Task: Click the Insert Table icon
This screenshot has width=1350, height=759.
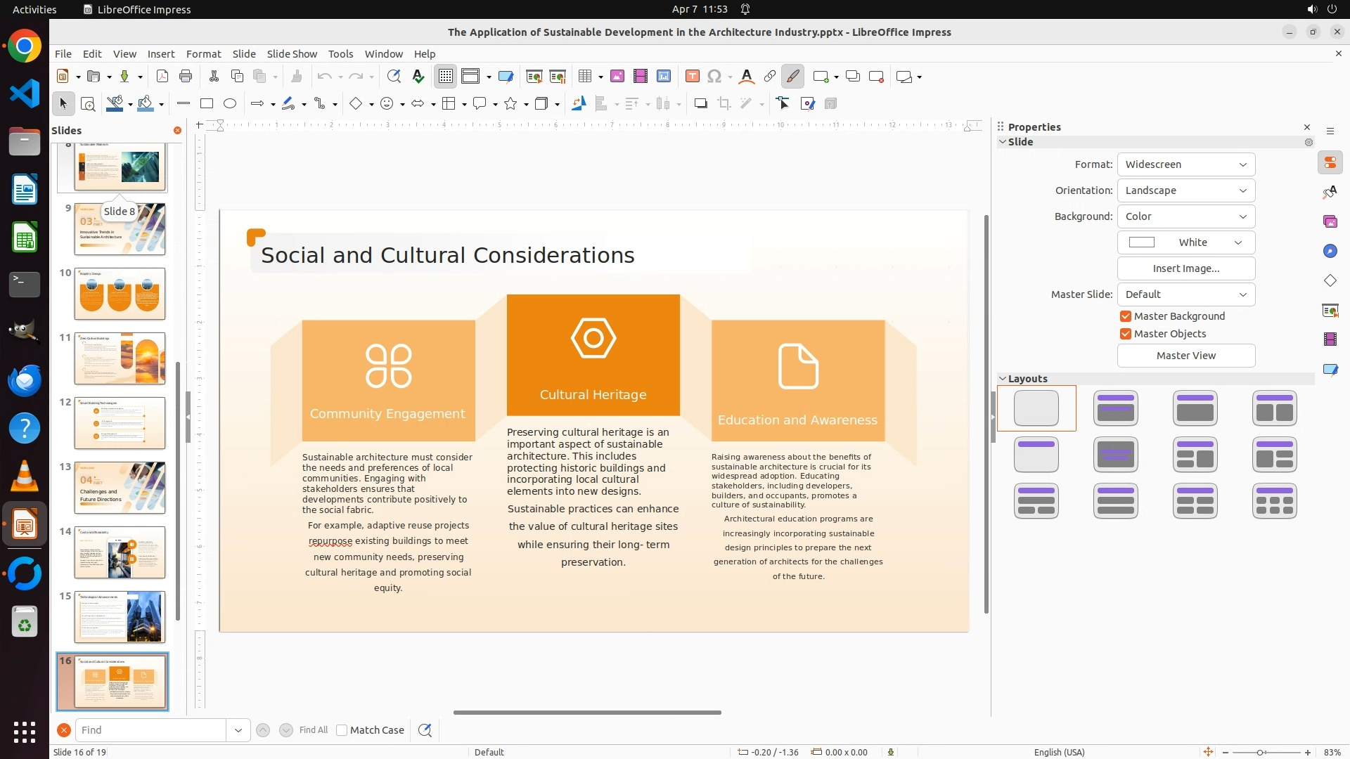Action: pyautogui.click(x=584, y=77)
